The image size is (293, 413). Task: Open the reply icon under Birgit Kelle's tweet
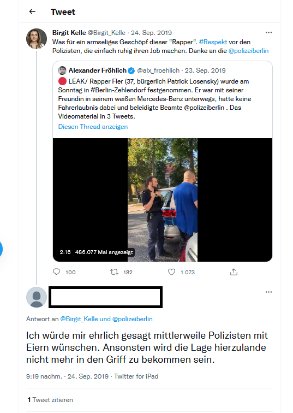(x=56, y=272)
